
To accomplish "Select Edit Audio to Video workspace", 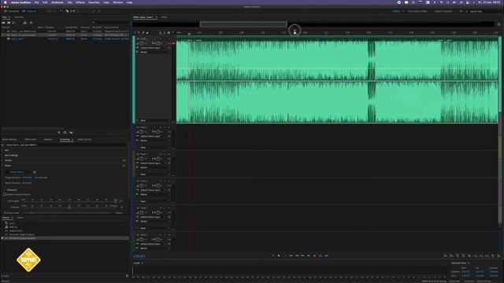I will [417, 11].
